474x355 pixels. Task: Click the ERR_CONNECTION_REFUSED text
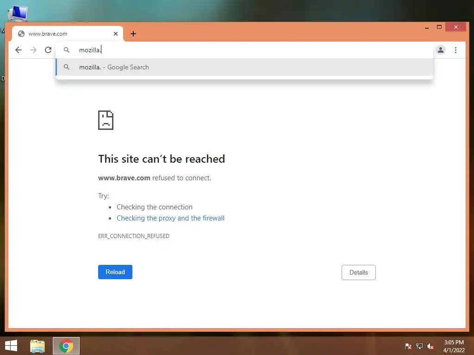134,236
